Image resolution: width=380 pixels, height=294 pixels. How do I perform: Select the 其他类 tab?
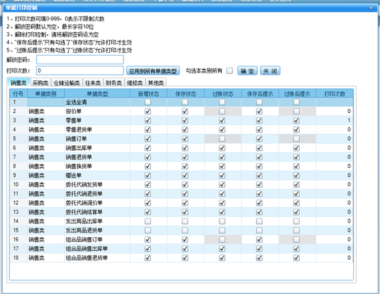156,83
